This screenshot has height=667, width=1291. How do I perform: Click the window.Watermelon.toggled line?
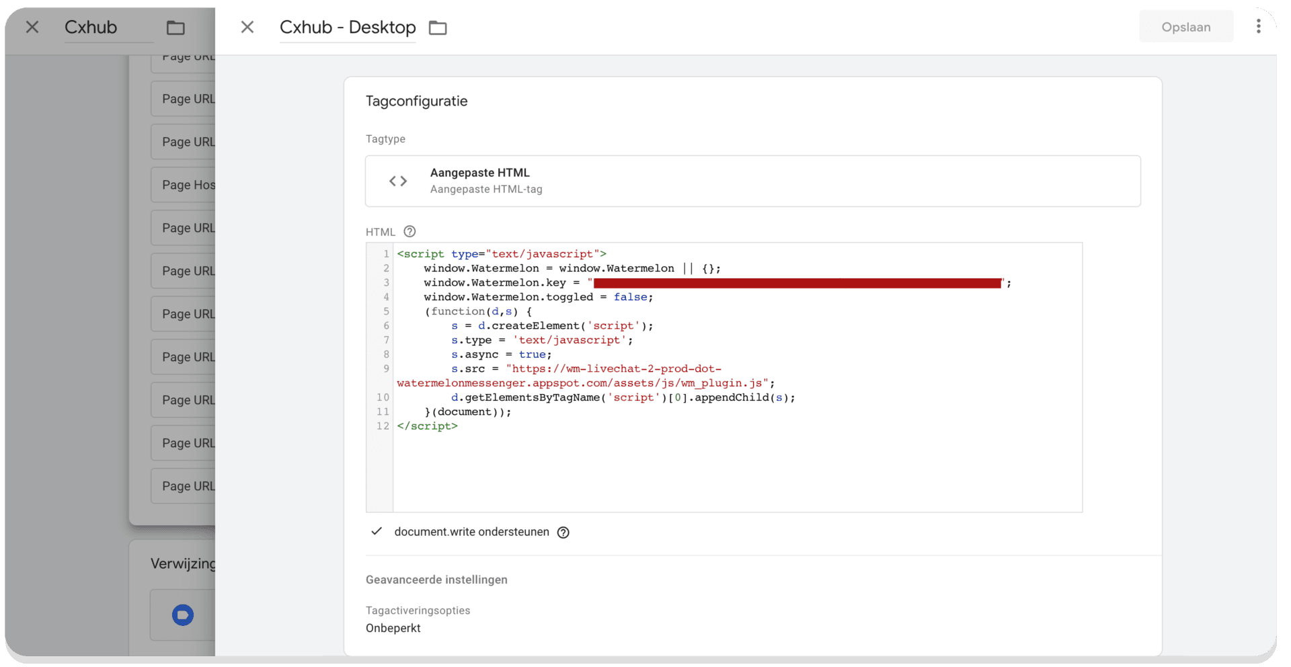coord(538,297)
